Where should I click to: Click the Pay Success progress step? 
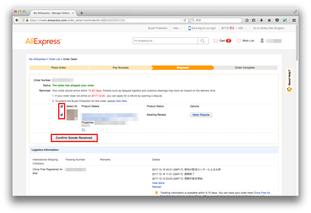(x=121, y=68)
